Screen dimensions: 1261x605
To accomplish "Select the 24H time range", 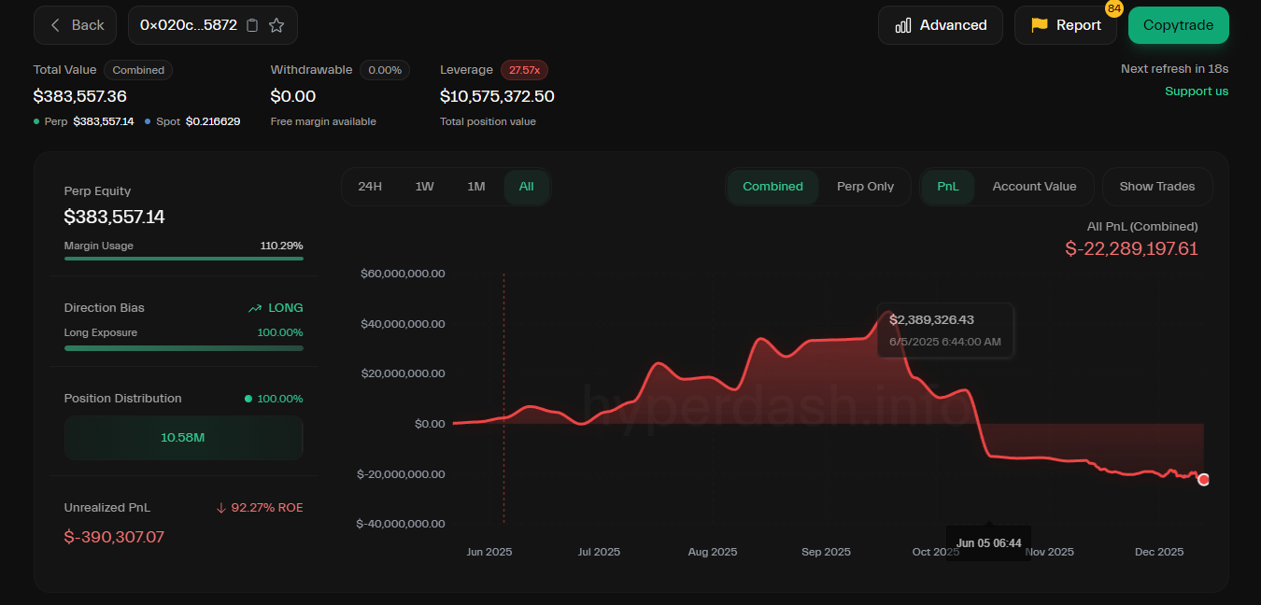I will 370,187.
